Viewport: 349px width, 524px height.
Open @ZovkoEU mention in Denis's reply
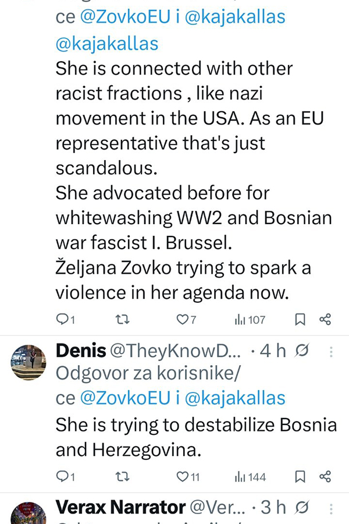pyautogui.click(x=123, y=398)
